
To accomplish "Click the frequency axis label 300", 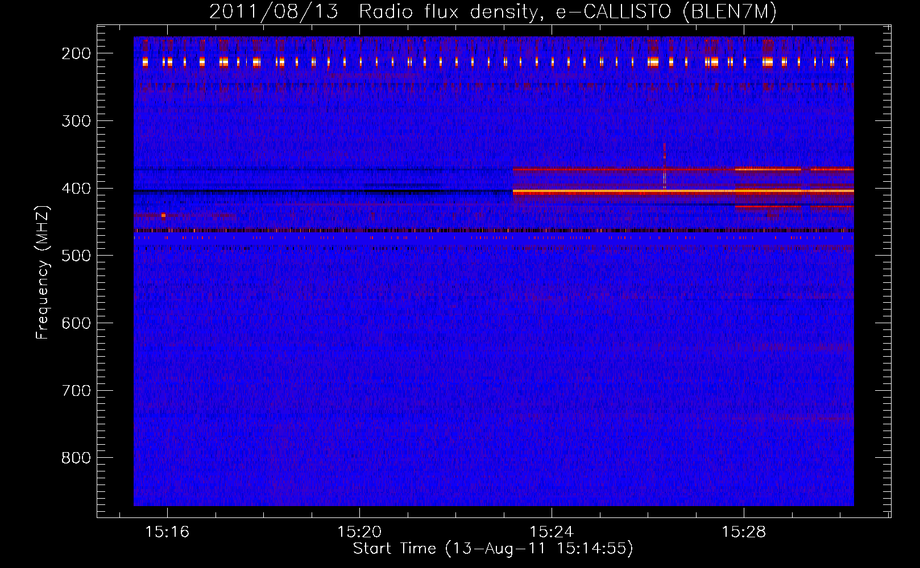I will pyautogui.click(x=76, y=121).
